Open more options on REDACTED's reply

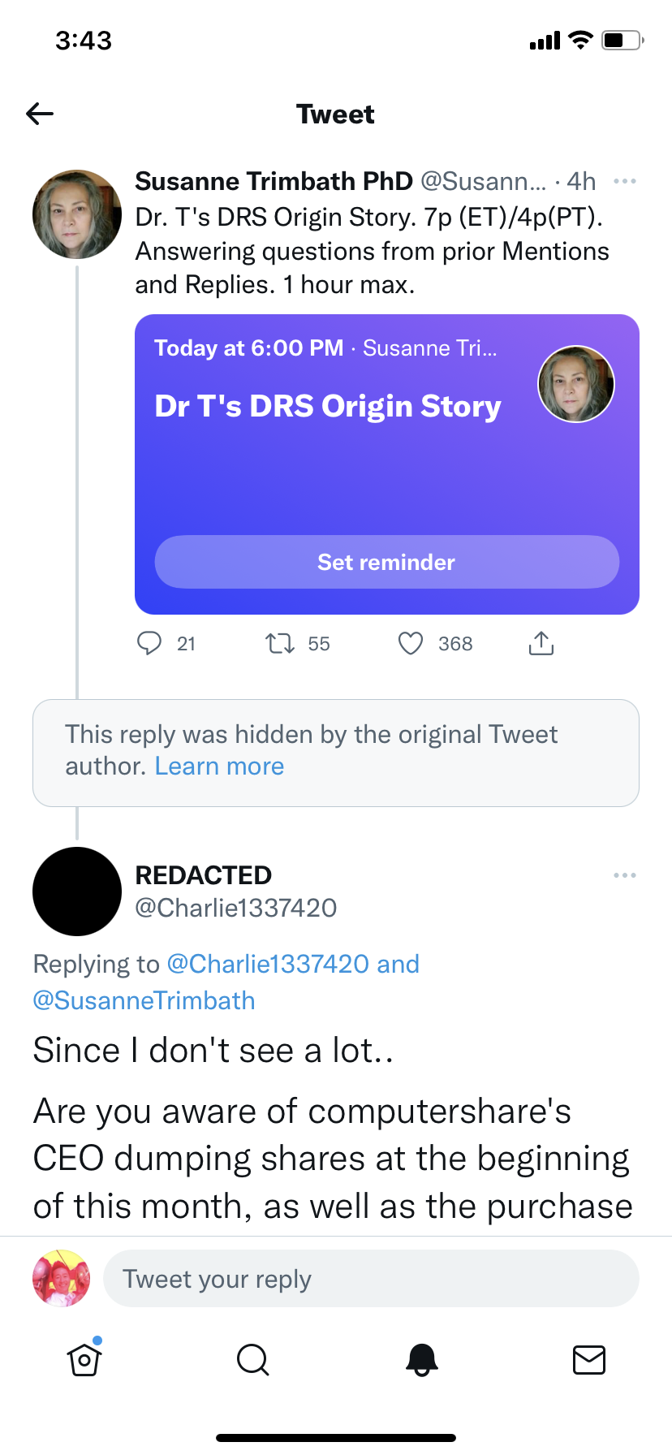[x=625, y=875]
